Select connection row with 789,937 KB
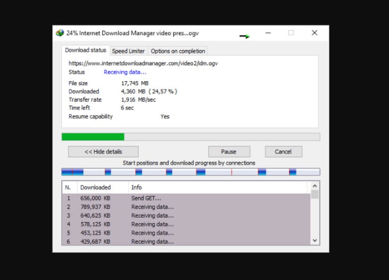The width and height of the screenshot is (389, 280). tap(186, 207)
